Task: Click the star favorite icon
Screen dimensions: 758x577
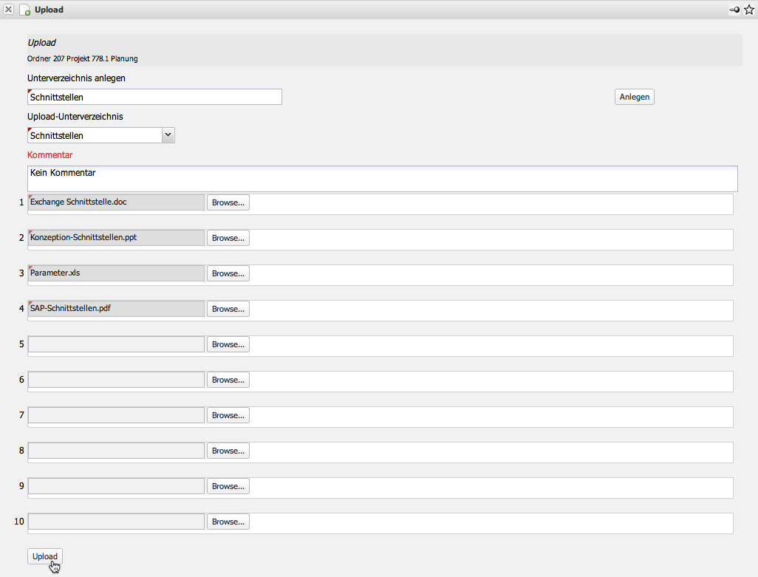Action: coord(748,10)
